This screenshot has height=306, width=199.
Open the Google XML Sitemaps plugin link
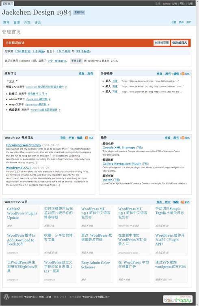[x=119, y=148]
